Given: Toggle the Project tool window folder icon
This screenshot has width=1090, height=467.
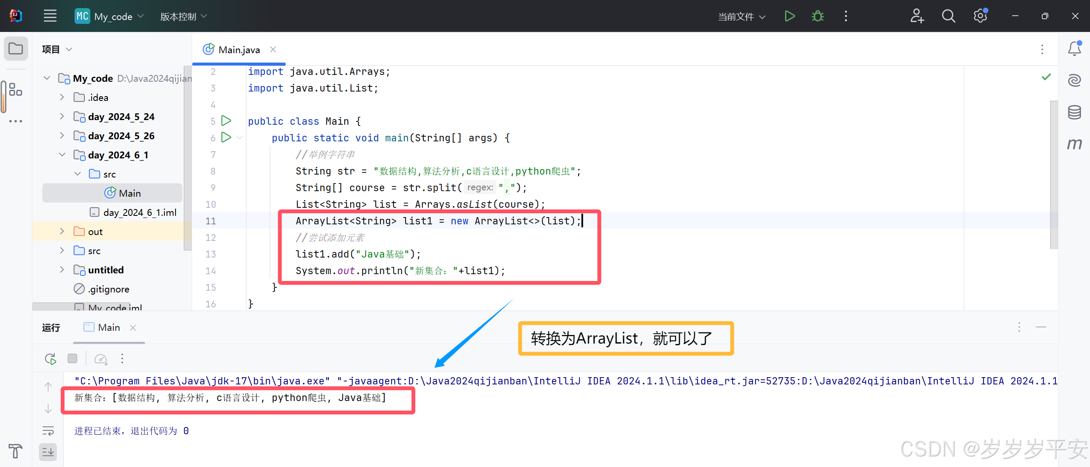Looking at the screenshot, I should click(16, 49).
